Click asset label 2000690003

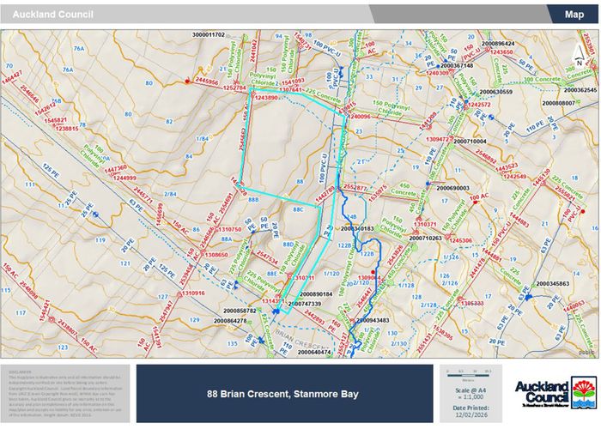(452, 187)
